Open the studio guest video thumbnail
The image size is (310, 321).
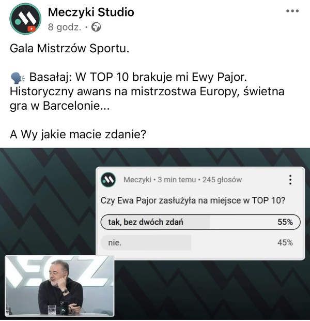(x=59, y=286)
